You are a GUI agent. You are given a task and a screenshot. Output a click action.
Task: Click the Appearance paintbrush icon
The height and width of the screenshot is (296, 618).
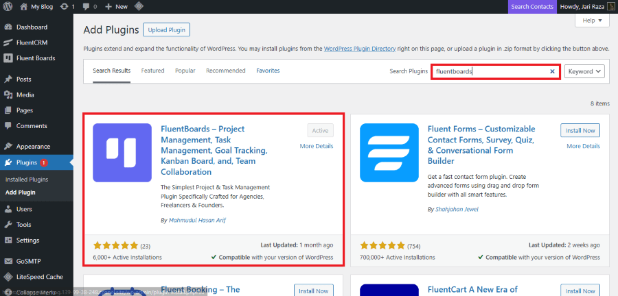click(8, 147)
